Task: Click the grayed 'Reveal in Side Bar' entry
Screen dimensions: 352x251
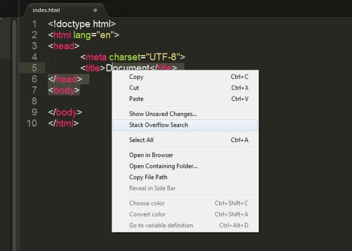Action: [x=152, y=188]
